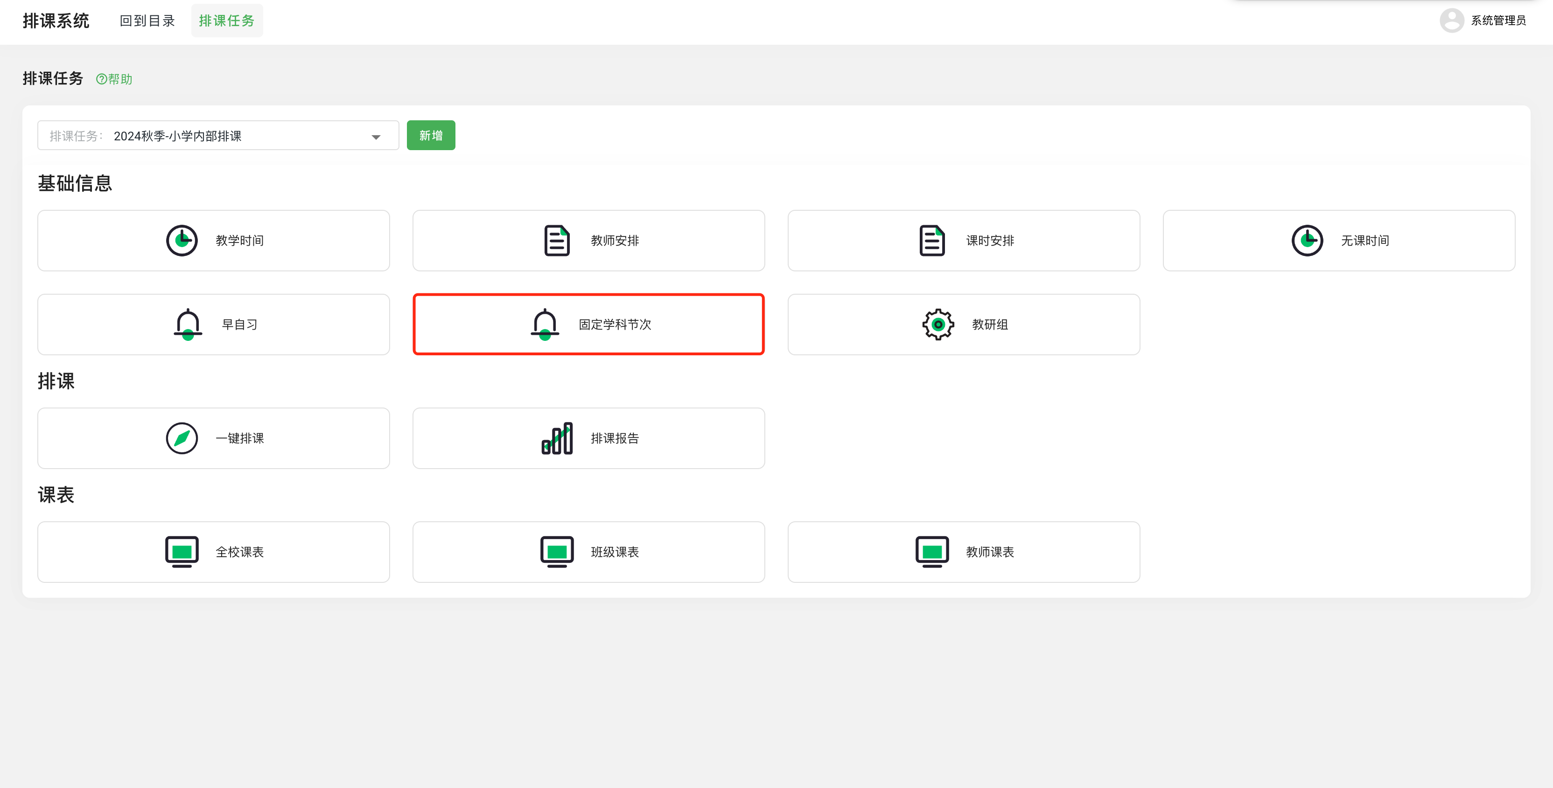Open the 教师课表 monitor icon
The height and width of the screenshot is (788, 1553).
[931, 551]
